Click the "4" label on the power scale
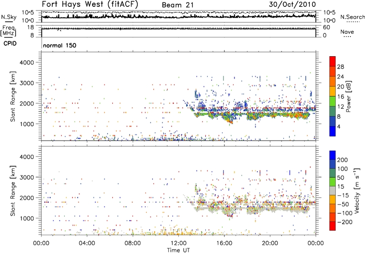This screenshot has height=253, width=365. coord(339,127)
